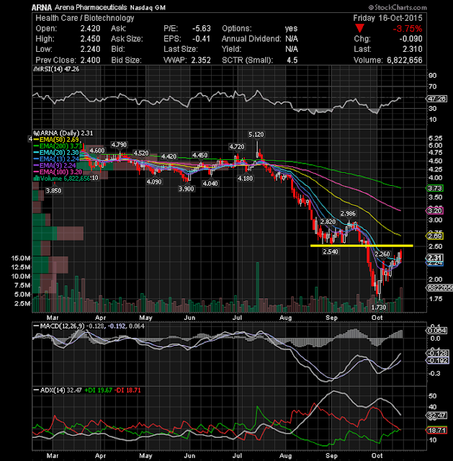Screen dimensions: 453x461
Task: Click the -3.75% percent change
Action: click(x=408, y=29)
